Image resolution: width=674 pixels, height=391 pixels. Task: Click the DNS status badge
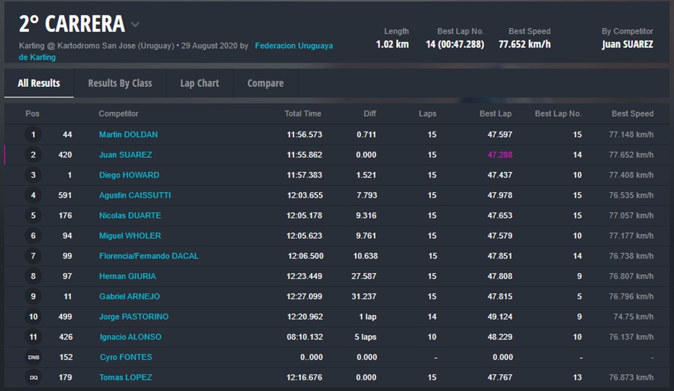pyautogui.click(x=33, y=357)
